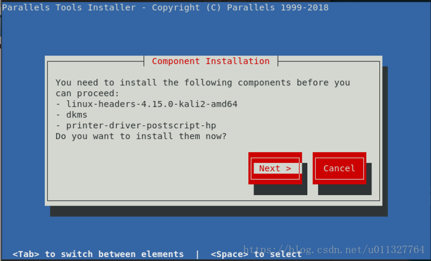This screenshot has width=431, height=261.
Task: Click the '<Tab> to switch between elements' hint
Action: pos(98,254)
